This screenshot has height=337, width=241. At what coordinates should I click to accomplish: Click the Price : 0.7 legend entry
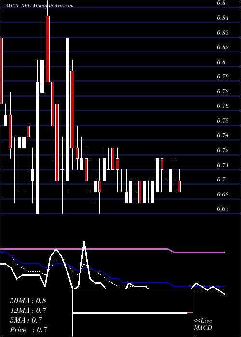pyautogui.click(x=28, y=329)
